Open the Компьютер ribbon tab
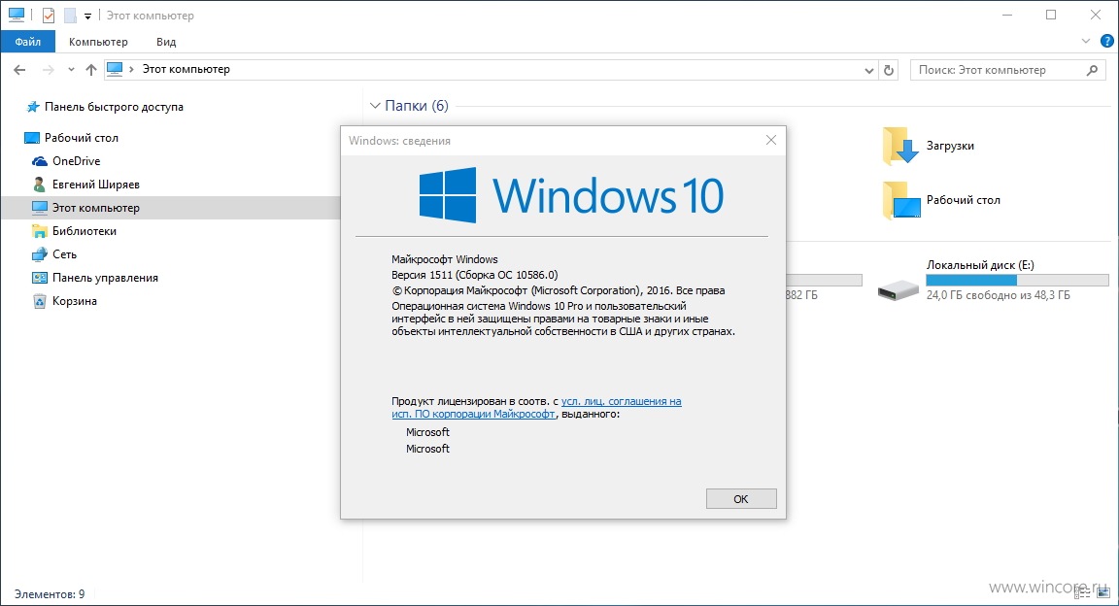The image size is (1119, 606). pos(98,42)
